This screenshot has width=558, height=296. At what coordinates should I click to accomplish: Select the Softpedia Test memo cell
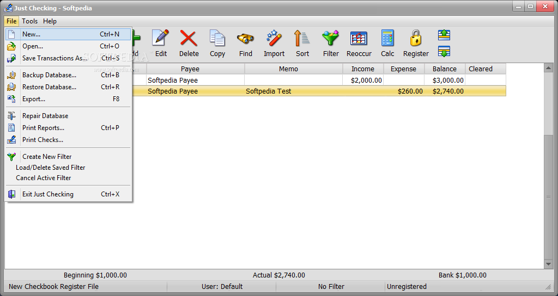pyautogui.click(x=294, y=91)
